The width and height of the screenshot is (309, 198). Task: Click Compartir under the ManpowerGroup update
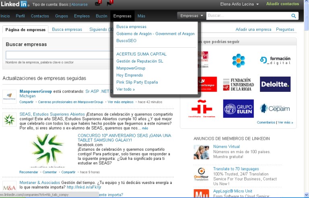pos(27,102)
